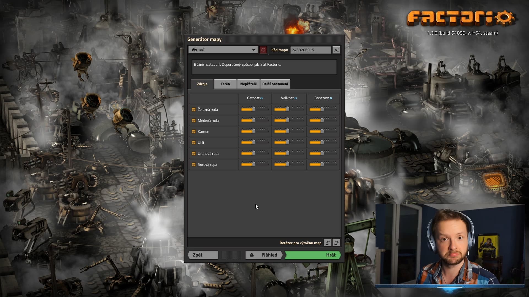Viewport: 529px width, 297px height.
Task: Click the Uranová ruda label
Action: tap(208, 153)
